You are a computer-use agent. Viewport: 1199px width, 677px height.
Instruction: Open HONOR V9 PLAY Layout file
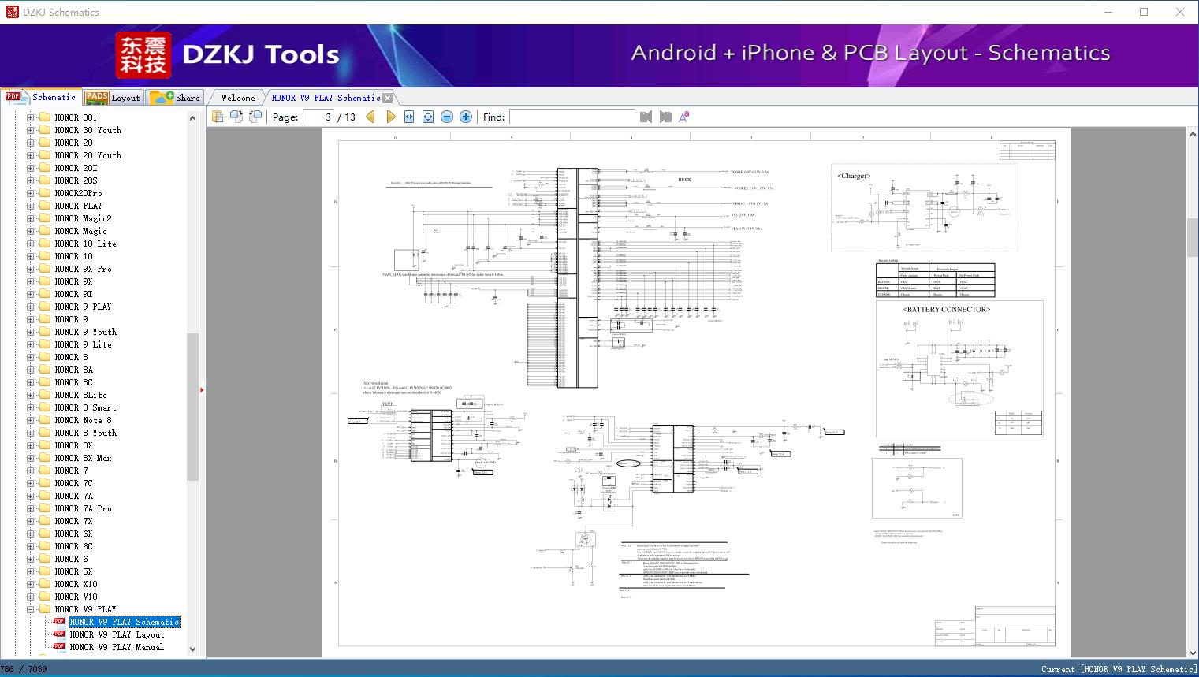117,634
